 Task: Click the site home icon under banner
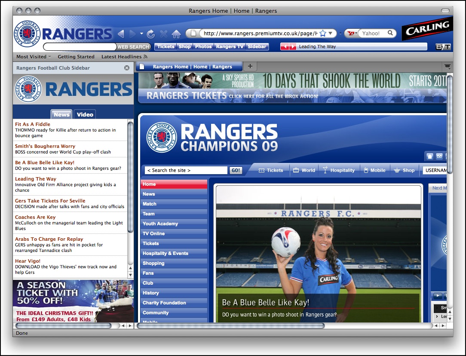[x=430, y=156]
